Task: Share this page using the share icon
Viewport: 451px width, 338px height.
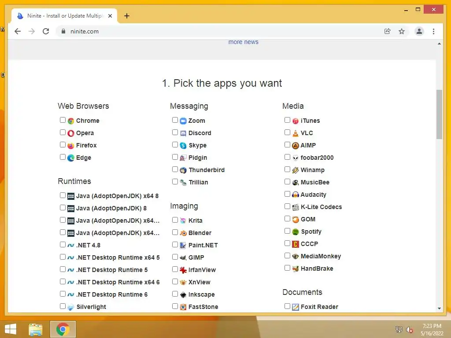Action: pos(388,31)
